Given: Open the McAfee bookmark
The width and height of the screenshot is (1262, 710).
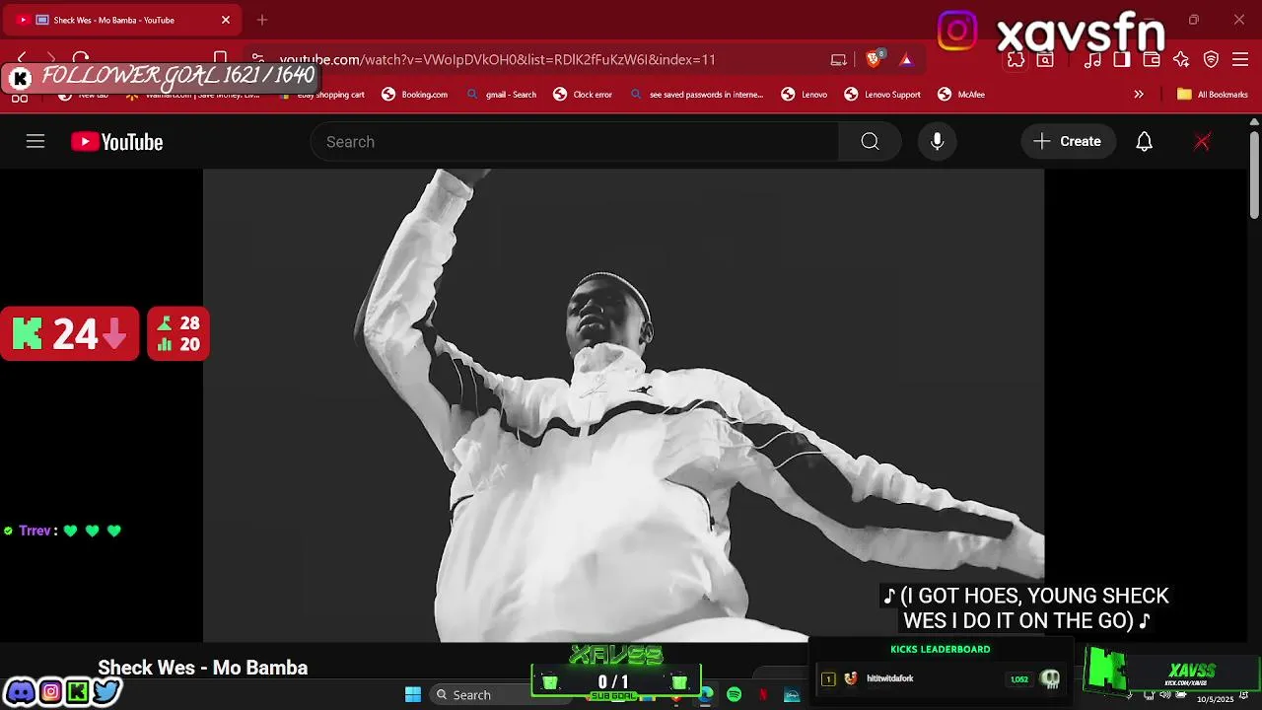Looking at the screenshot, I should coord(961,95).
